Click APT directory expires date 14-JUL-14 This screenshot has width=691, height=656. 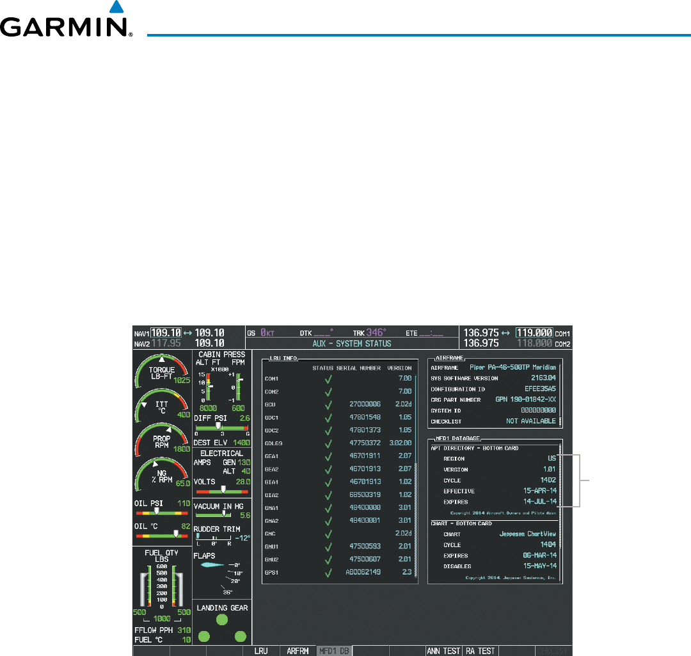(540, 502)
